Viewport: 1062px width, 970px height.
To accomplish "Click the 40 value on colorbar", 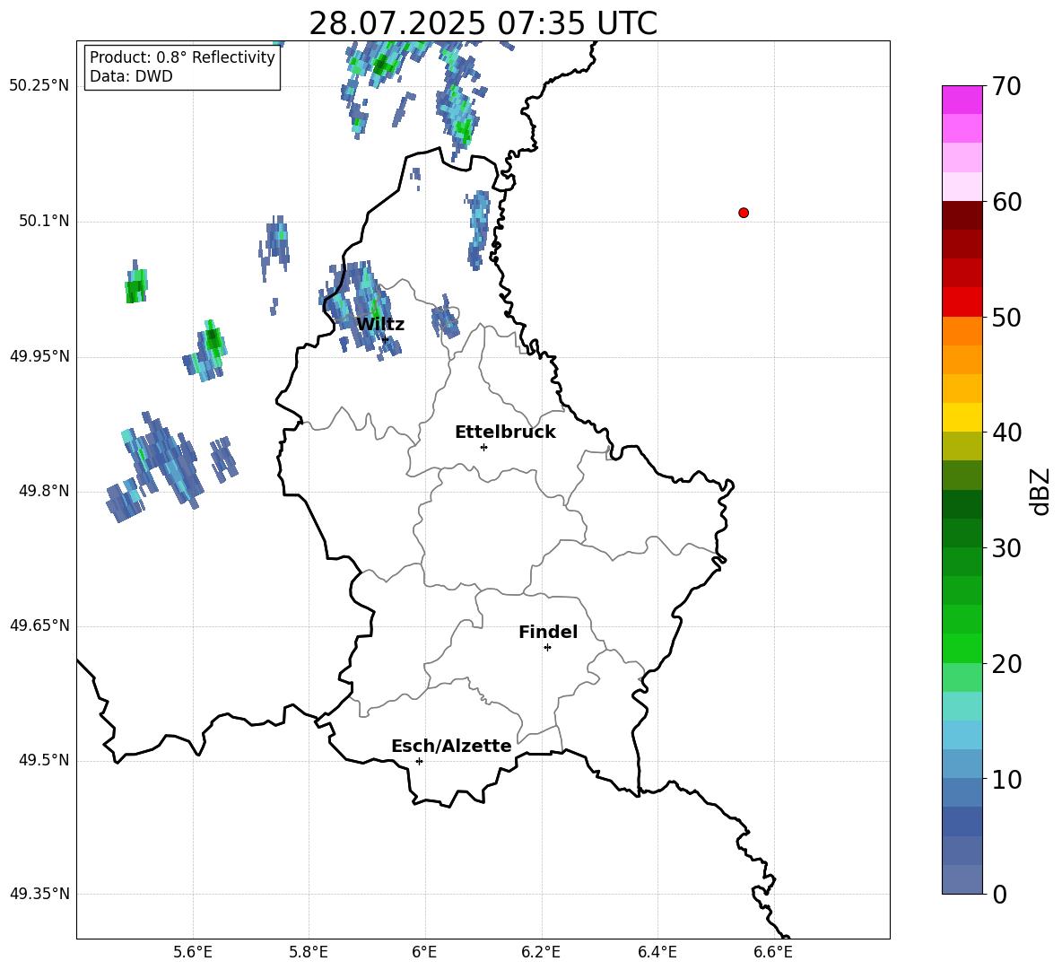I will point(1006,433).
